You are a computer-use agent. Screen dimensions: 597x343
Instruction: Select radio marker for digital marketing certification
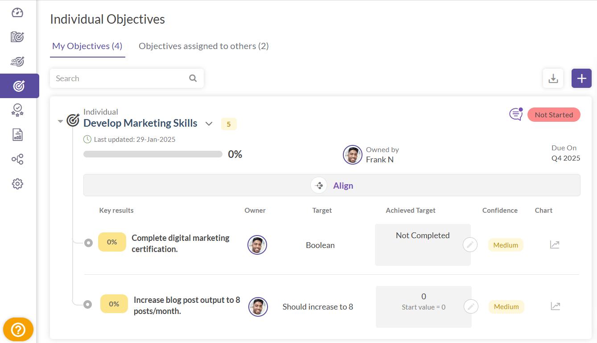tap(88, 243)
